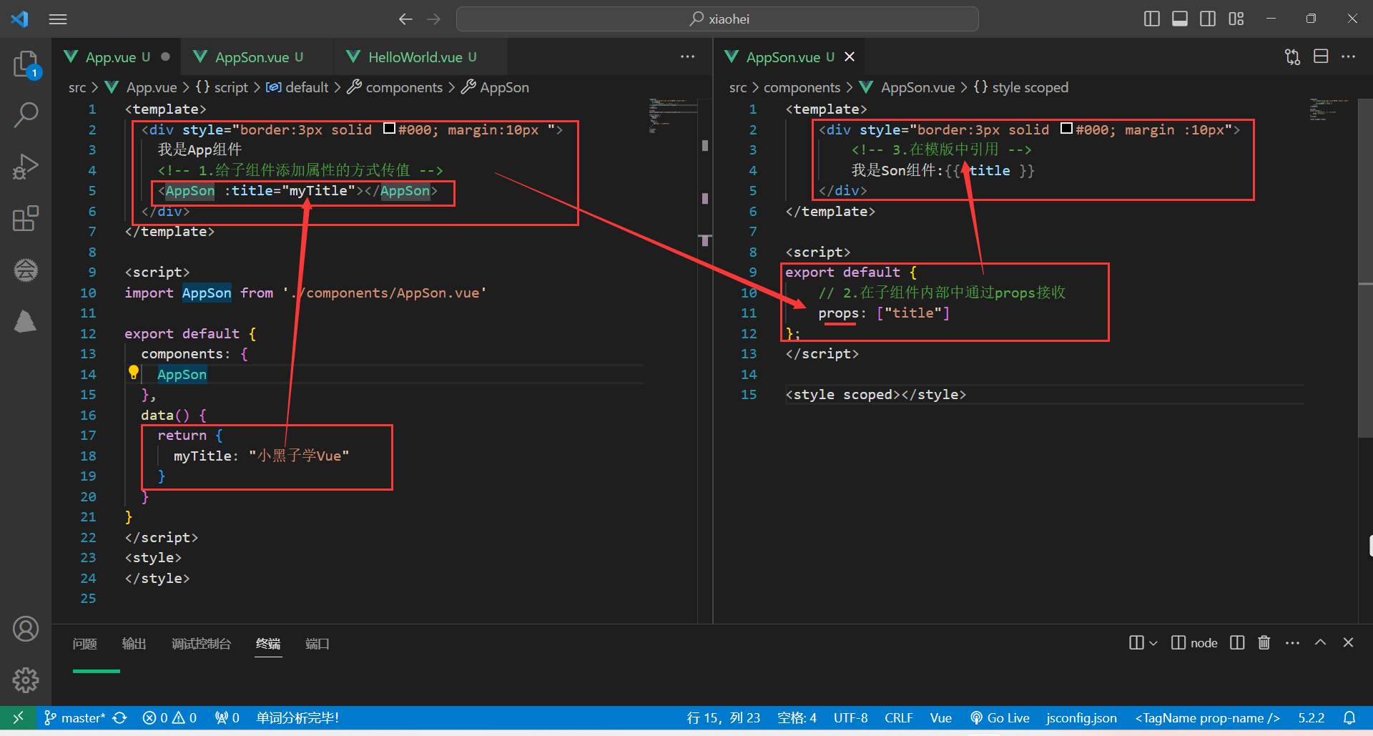Maximize panel with chevron up

[1320, 643]
